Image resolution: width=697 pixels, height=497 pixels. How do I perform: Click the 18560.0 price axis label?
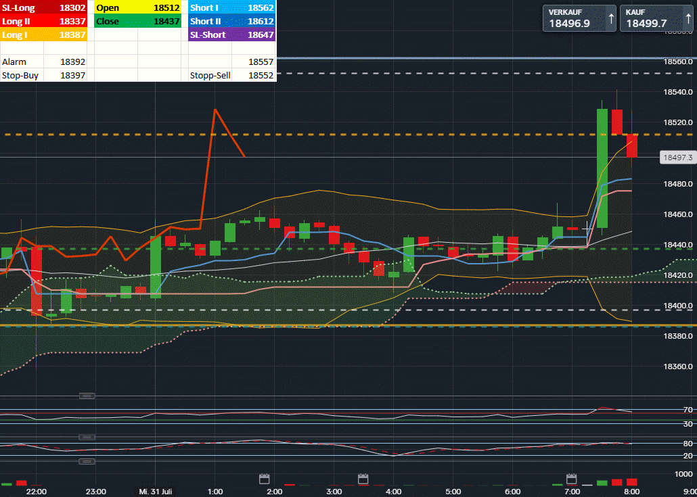(x=677, y=61)
